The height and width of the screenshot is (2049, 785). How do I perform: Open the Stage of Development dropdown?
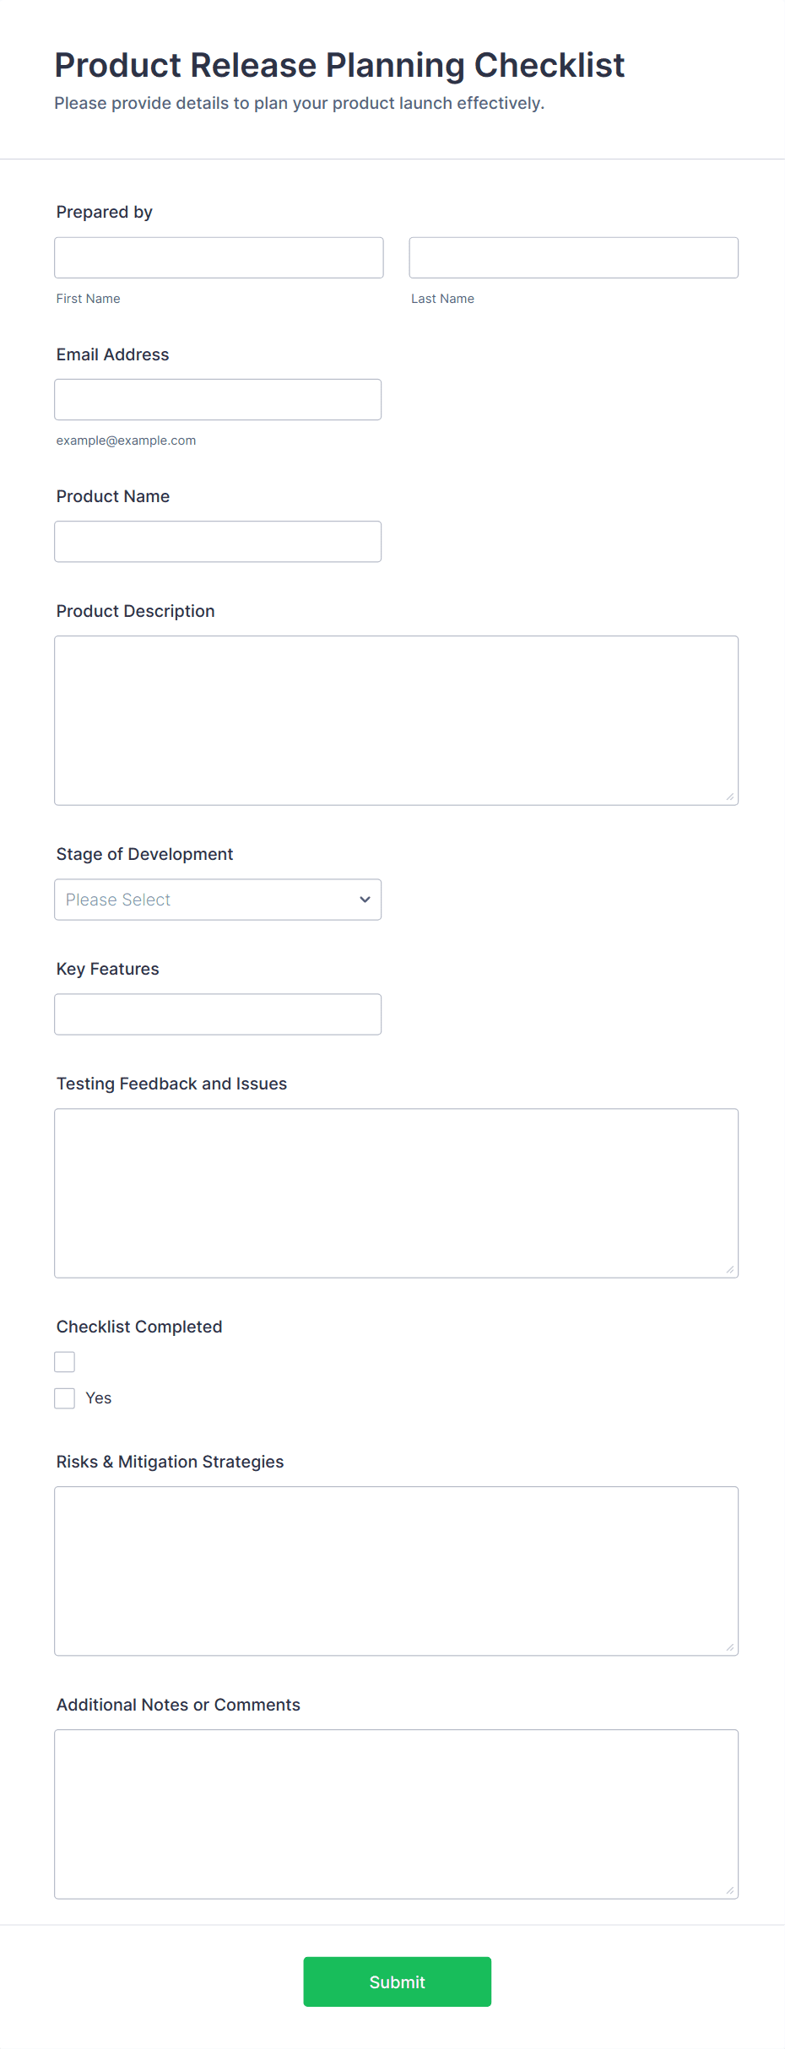point(218,900)
